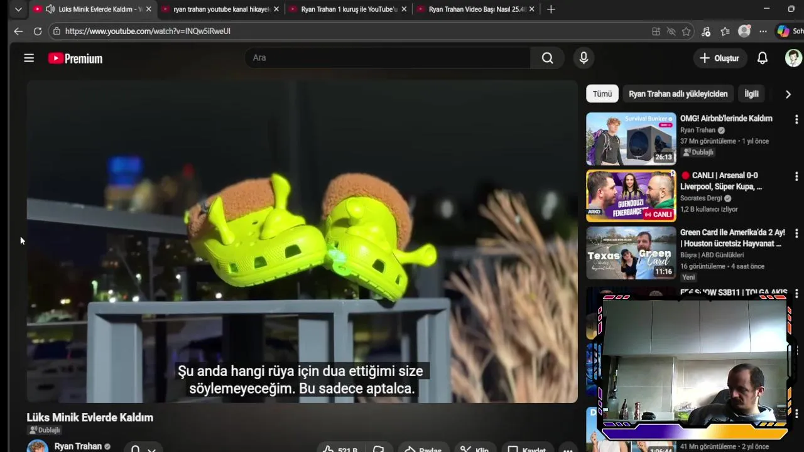The height and width of the screenshot is (452, 804).
Task: Open the tab search dropdown in the title bar
Action: pos(18,9)
